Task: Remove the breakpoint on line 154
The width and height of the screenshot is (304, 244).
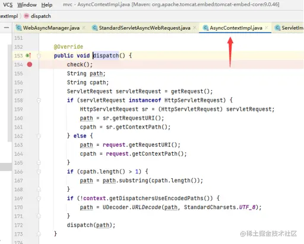Action: pos(30,65)
